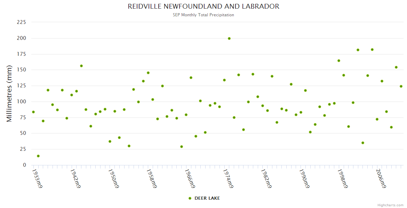This screenshot has width=407, height=208.
Task: Click the highest data point near 200 mm
Action: pyautogui.click(x=229, y=38)
